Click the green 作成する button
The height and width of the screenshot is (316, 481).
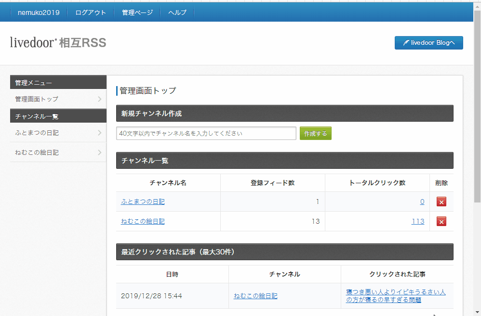(x=315, y=133)
